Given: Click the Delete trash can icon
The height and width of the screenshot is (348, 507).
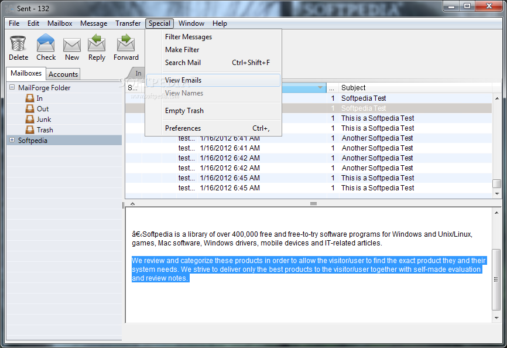Looking at the screenshot, I should (18, 44).
